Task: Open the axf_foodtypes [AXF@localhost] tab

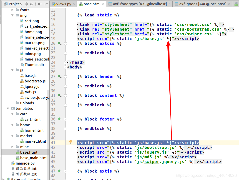Action: pos(140,4)
